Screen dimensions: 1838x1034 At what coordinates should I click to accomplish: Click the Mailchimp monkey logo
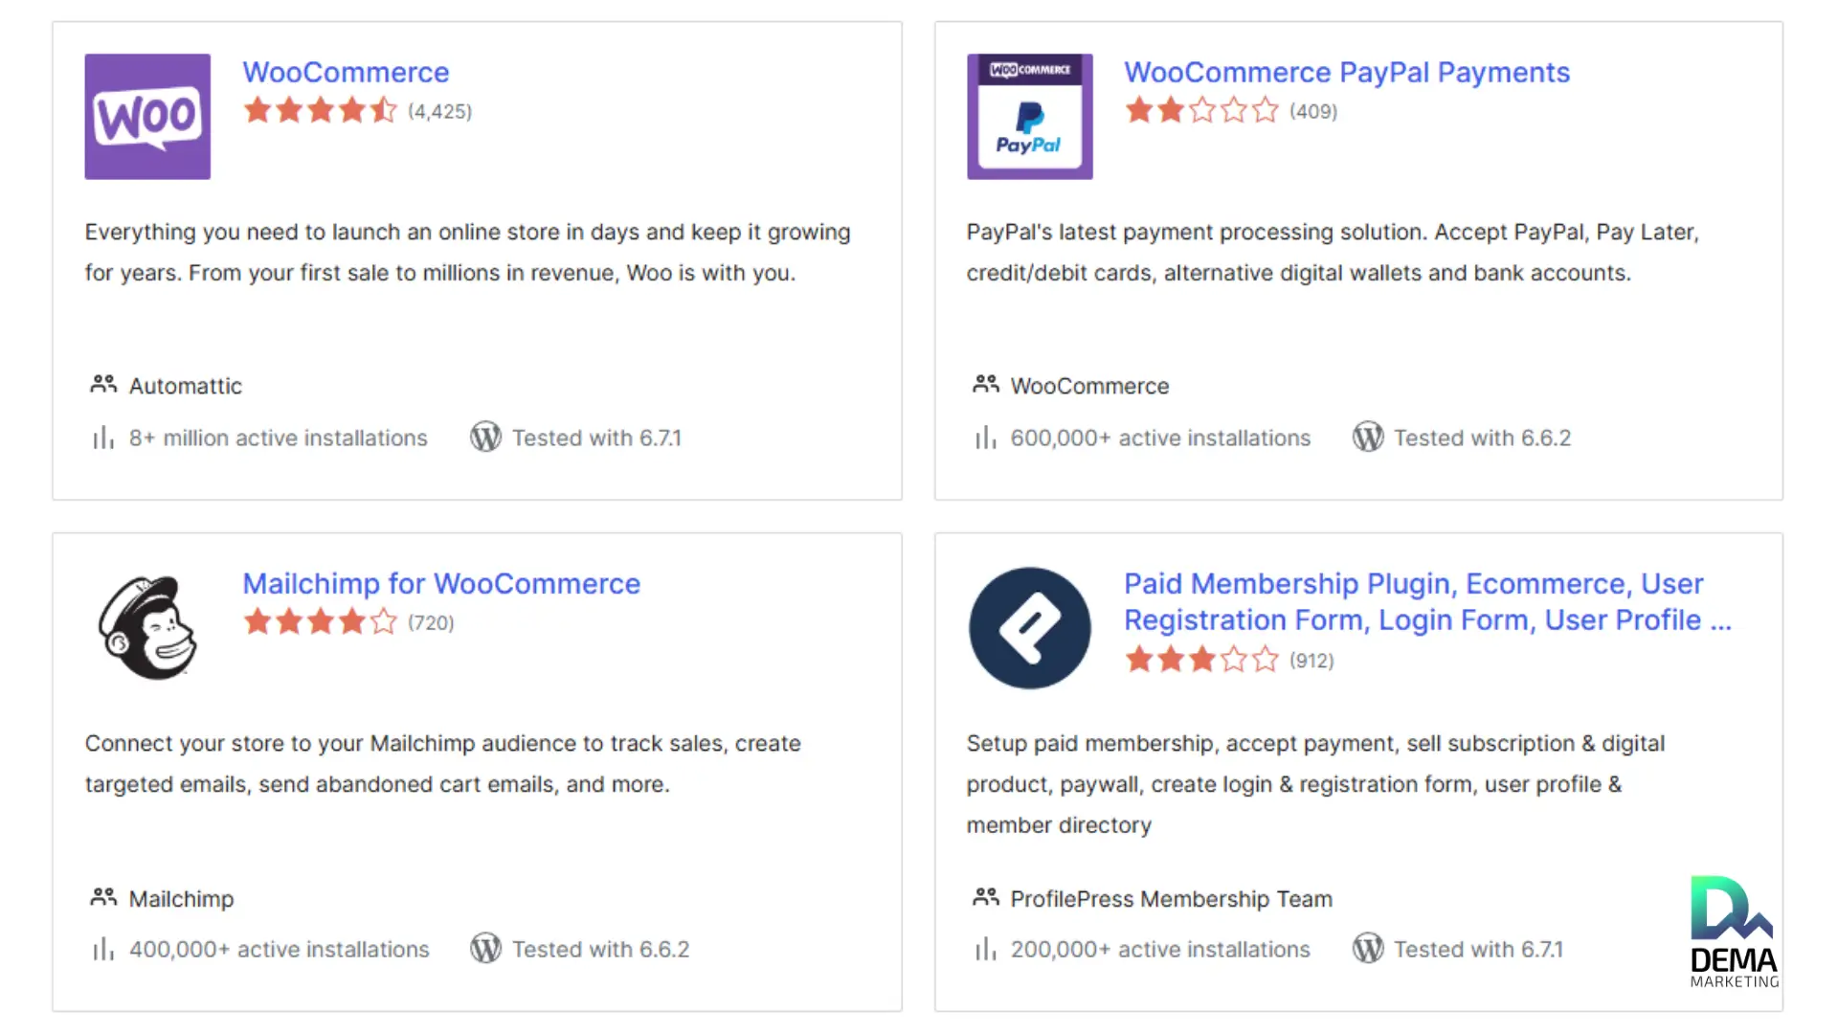[147, 628]
